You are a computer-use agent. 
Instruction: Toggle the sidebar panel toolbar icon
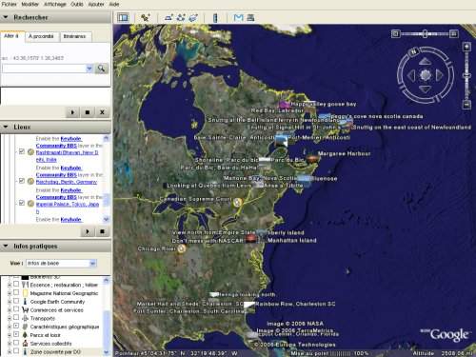[x=123, y=17]
